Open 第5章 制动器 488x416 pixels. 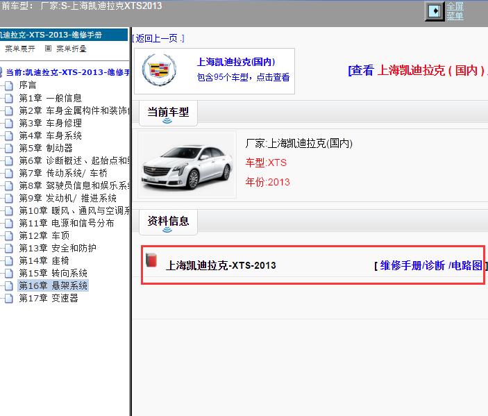[x=45, y=148]
